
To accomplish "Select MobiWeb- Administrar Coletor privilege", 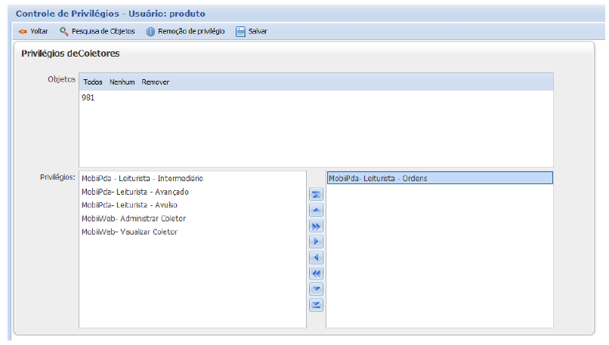I will (x=134, y=219).
